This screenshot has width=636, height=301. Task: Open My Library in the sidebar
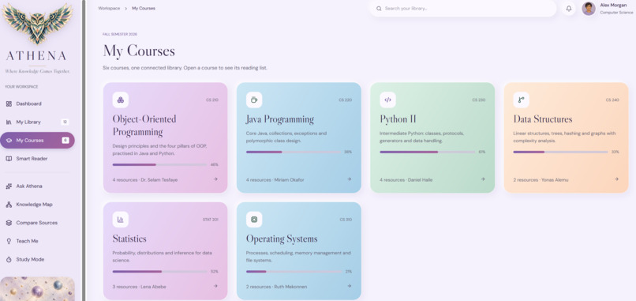click(37, 122)
